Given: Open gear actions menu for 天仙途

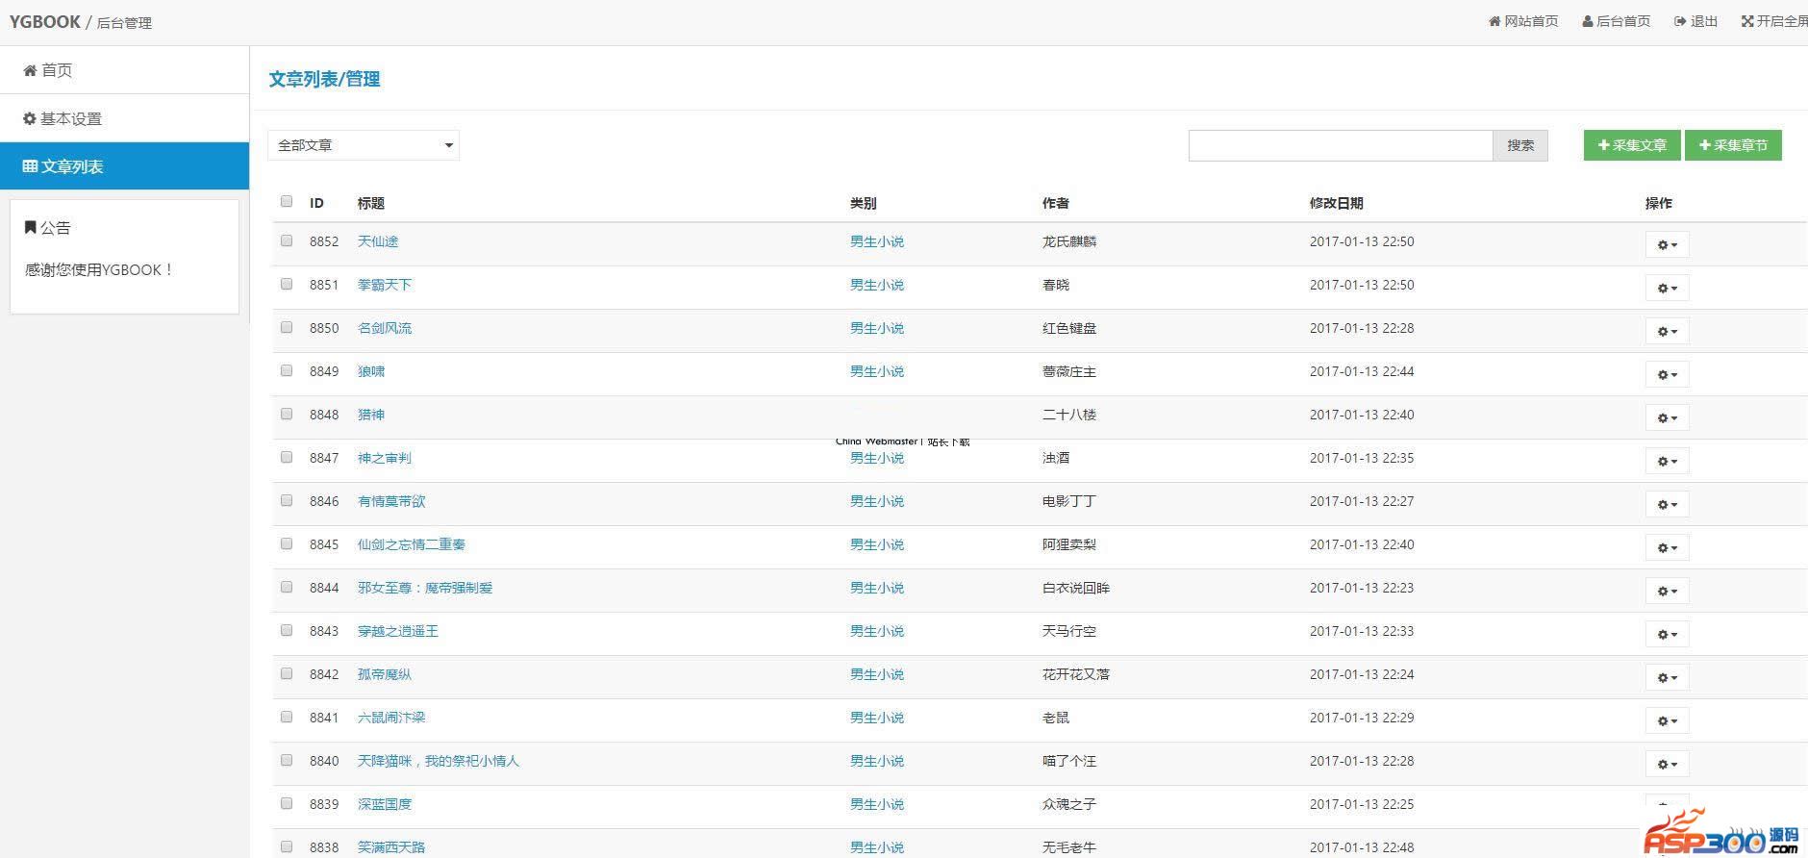Looking at the screenshot, I should coord(1667,244).
